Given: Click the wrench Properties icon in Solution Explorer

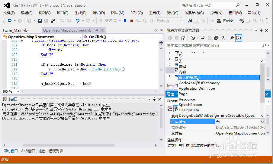Looking at the screenshot, I should tap(232, 38).
